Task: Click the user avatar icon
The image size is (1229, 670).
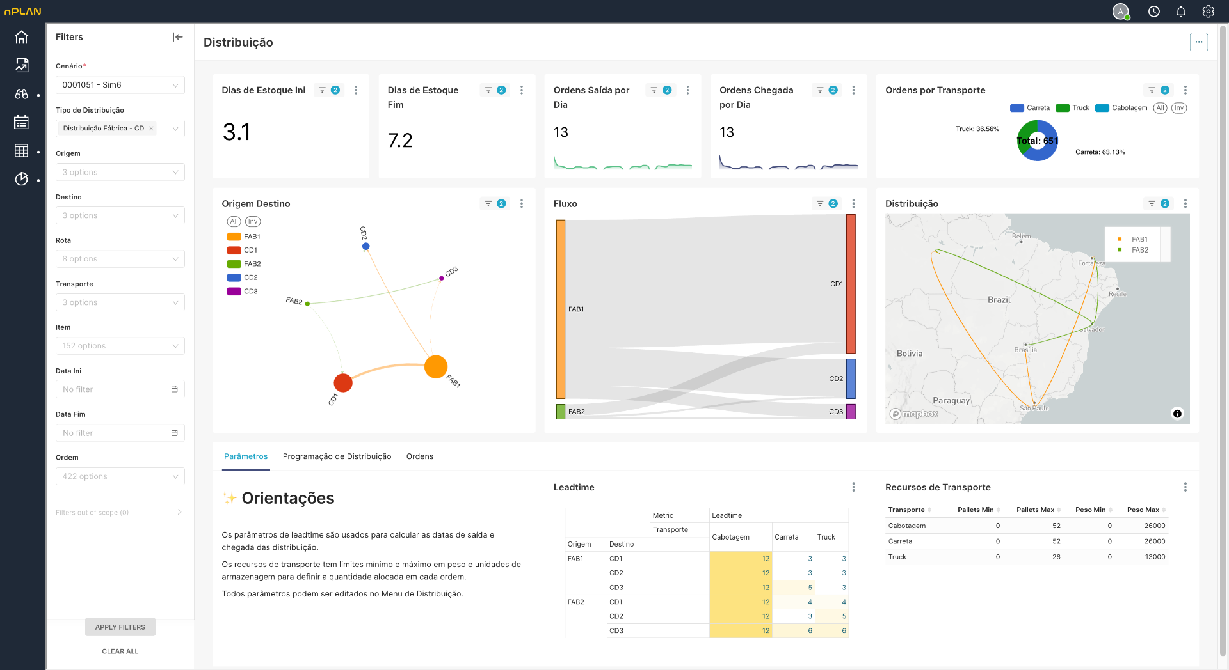Action: pyautogui.click(x=1121, y=12)
